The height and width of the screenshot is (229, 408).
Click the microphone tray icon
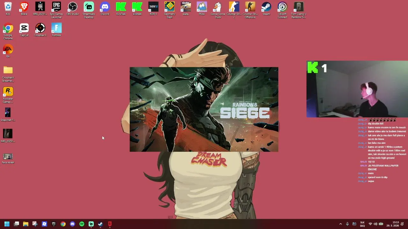(347, 224)
